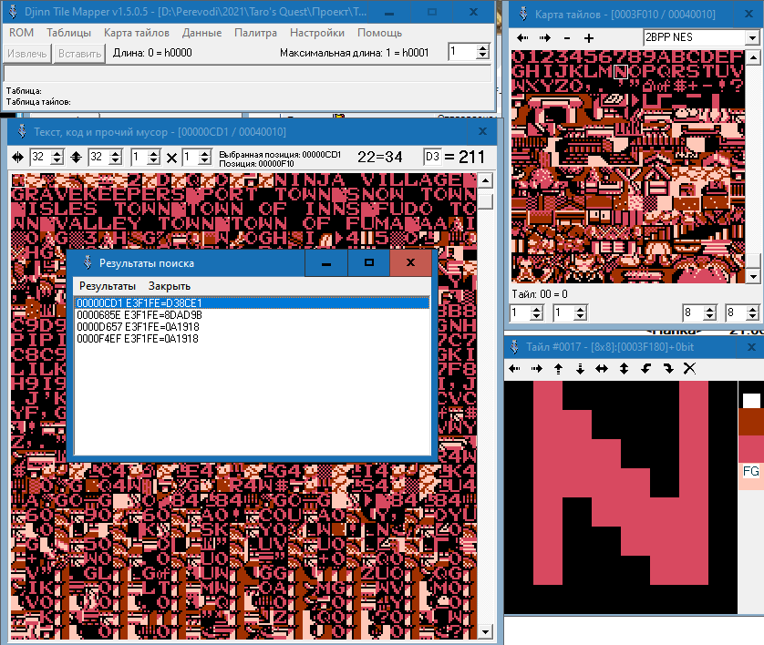Click Djinn icon in search results title bar
The height and width of the screenshot is (645, 764).
[x=88, y=263]
